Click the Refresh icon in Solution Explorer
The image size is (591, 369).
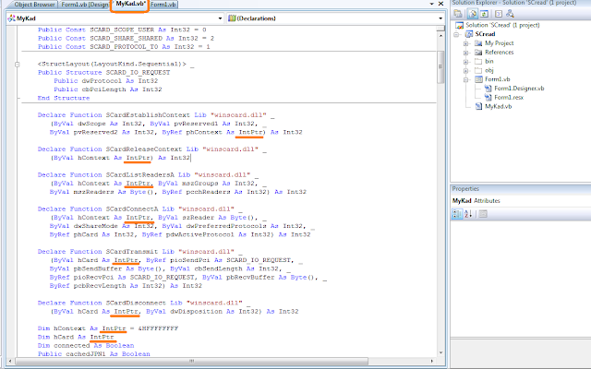(484, 14)
